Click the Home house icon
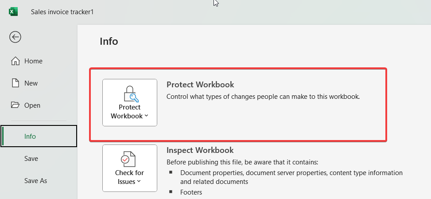The height and width of the screenshot is (199, 431). pyautogui.click(x=16, y=61)
